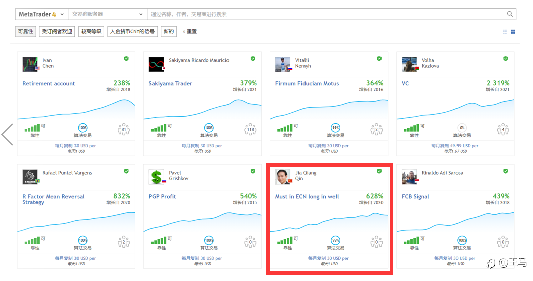This screenshot has width=533, height=281.
Task: Click author name Rinaldo Adi Sarosa
Action: point(442,173)
